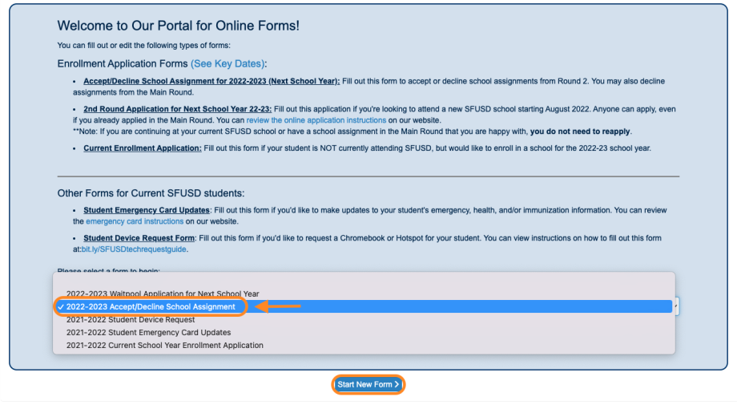Viewport: 737px width, 405px height.
Task: Click the Current Enrollment Application heading
Action: [142, 148]
